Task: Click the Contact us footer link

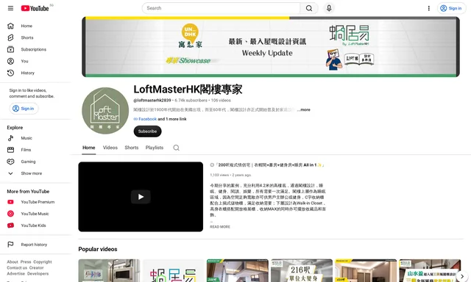Action: pos(17,268)
